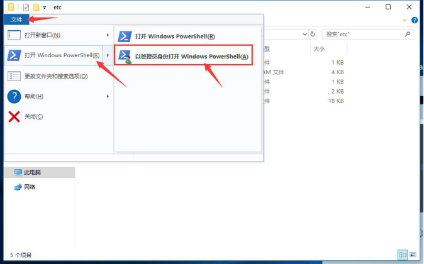Click the 2 KB file size cell

pos(337,92)
